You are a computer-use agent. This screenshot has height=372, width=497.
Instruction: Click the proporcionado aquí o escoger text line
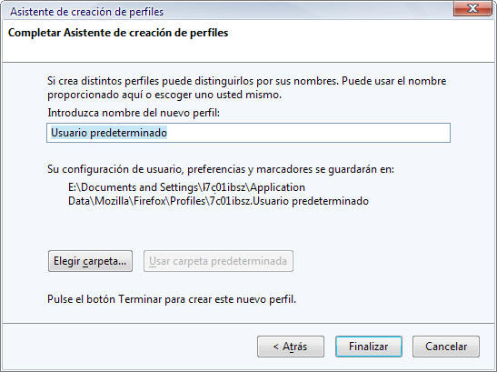tap(164, 95)
